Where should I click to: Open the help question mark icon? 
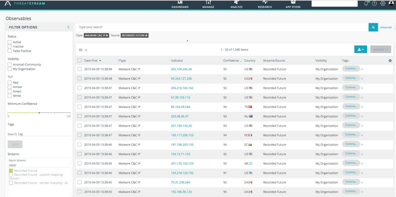(374, 3)
